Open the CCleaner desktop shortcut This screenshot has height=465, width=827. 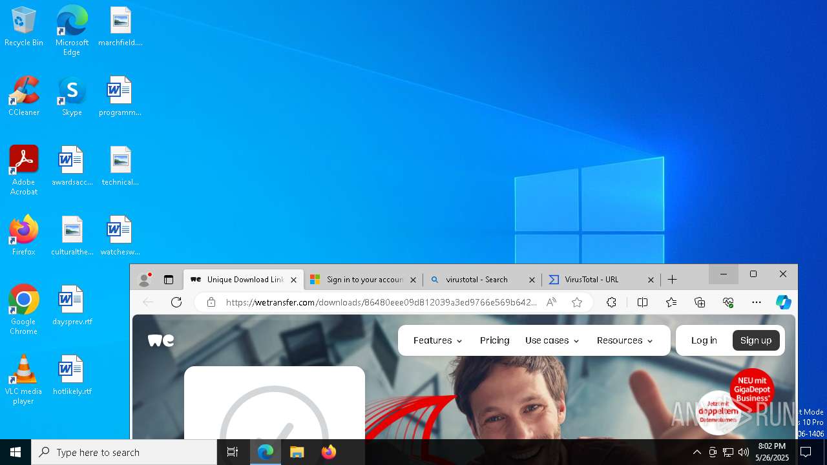tap(24, 97)
